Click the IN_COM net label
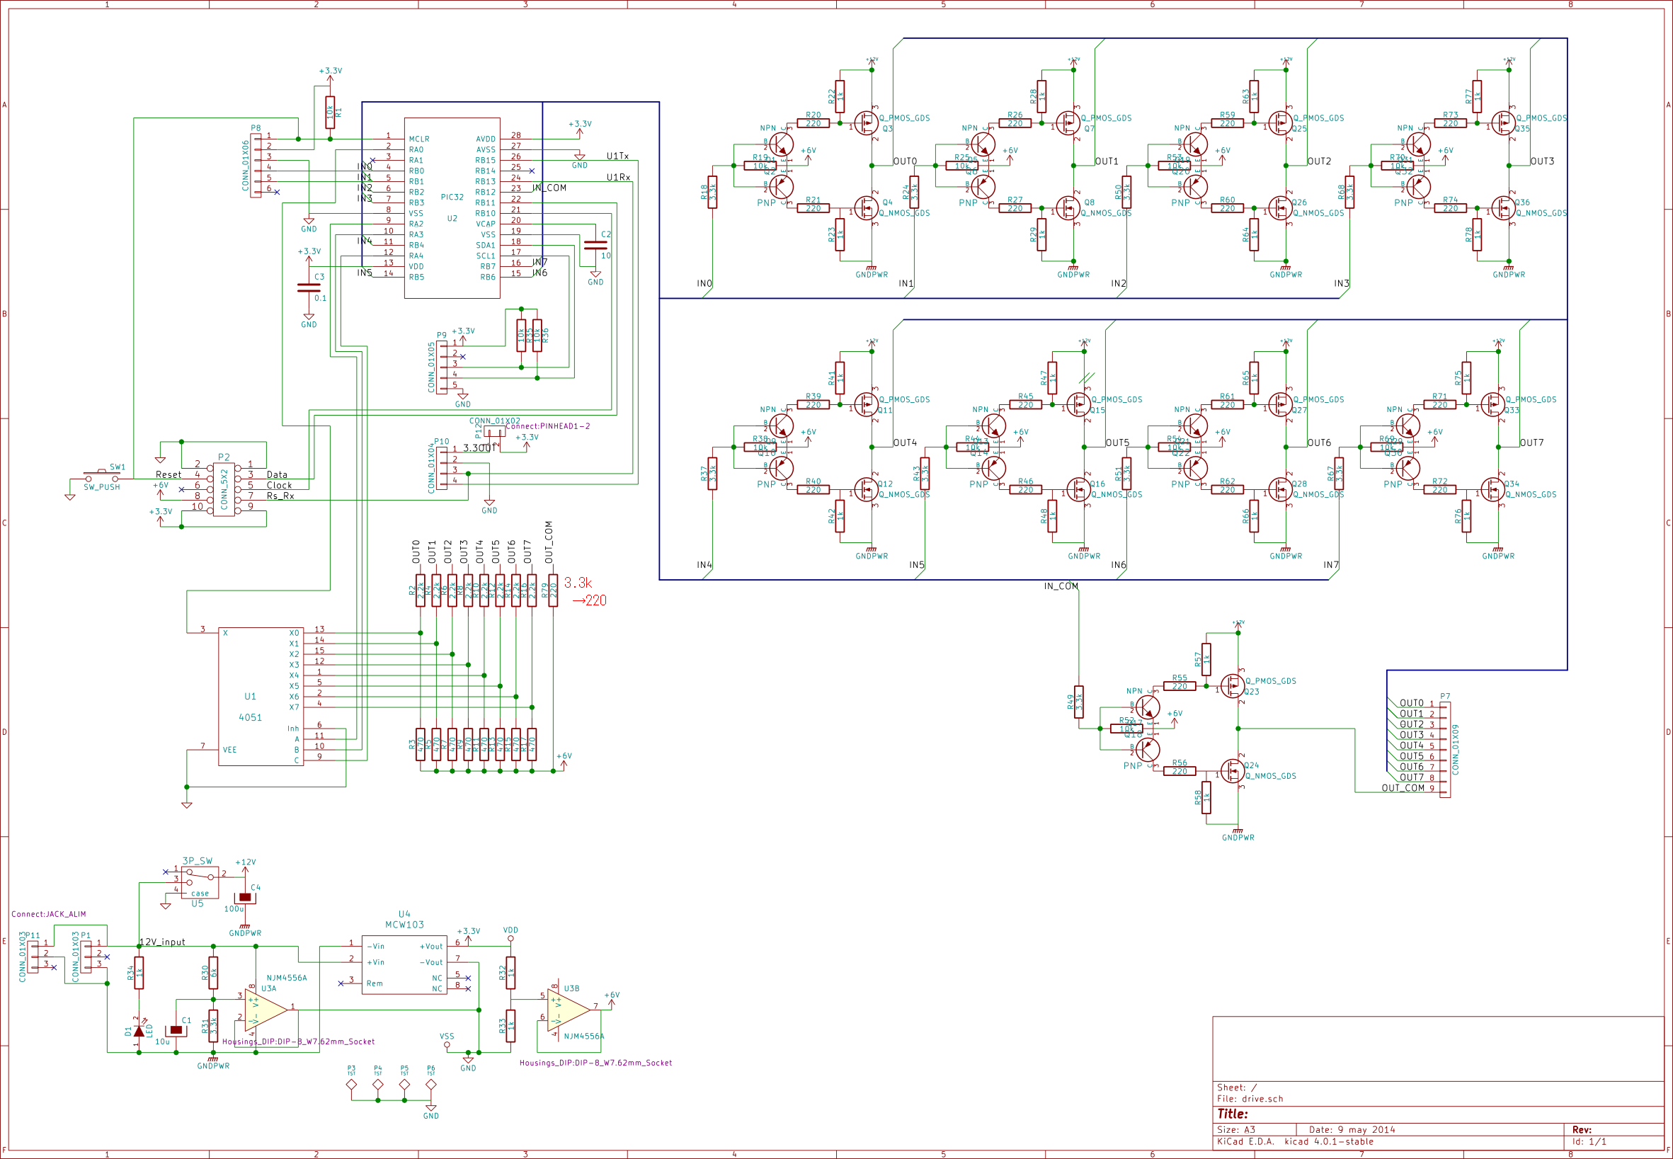Viewport: 1673px width, 1159px height. pyautogui.click(x=1061, y=586)
